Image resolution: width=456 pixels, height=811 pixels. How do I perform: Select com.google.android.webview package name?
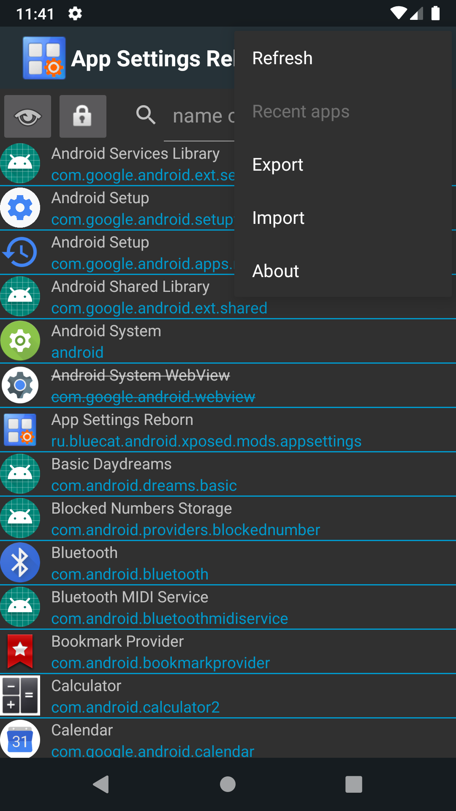pyautogui.click(x=153, y=397)
